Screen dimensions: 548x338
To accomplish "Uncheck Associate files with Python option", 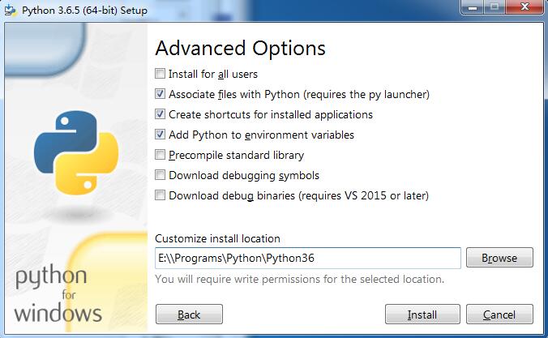I will coord(160,94).
